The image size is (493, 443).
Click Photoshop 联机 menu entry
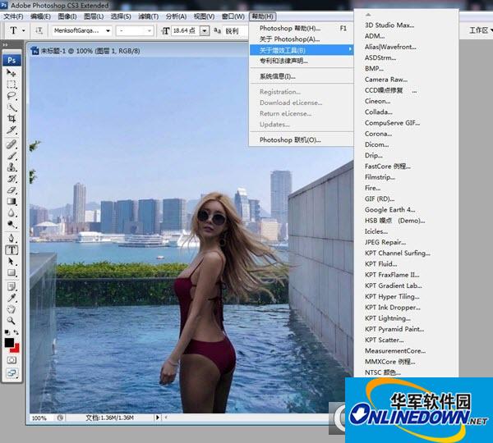290,140
